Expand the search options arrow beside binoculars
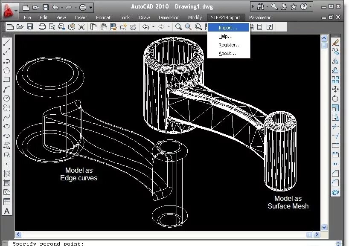Screen dimensions: 349x246 [x=267, y=7]
